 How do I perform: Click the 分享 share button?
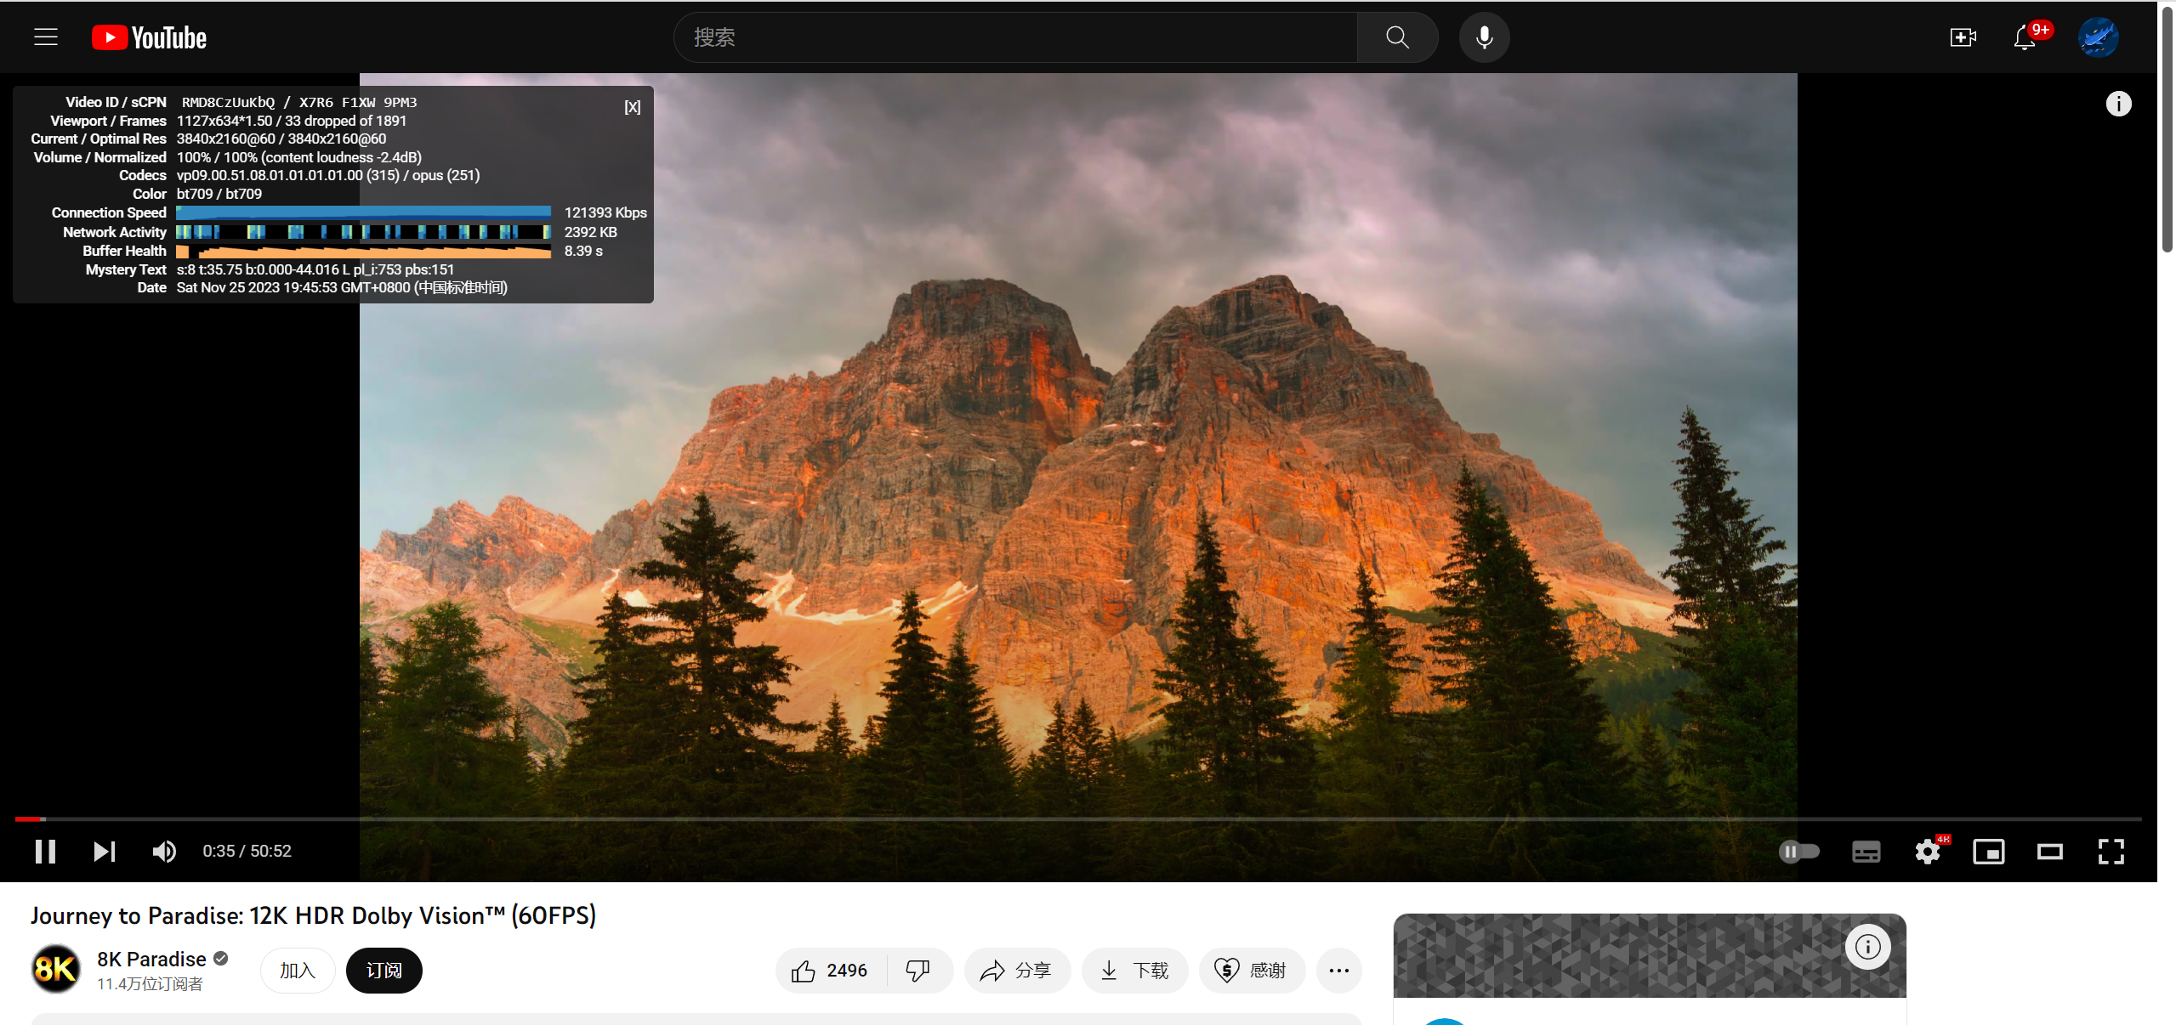coord(1016,971)
